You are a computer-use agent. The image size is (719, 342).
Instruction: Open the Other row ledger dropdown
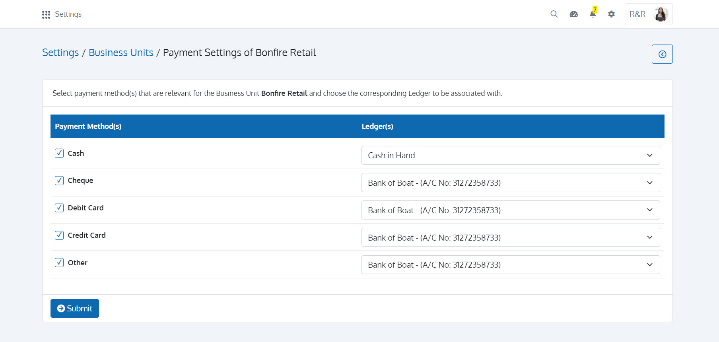511,265
